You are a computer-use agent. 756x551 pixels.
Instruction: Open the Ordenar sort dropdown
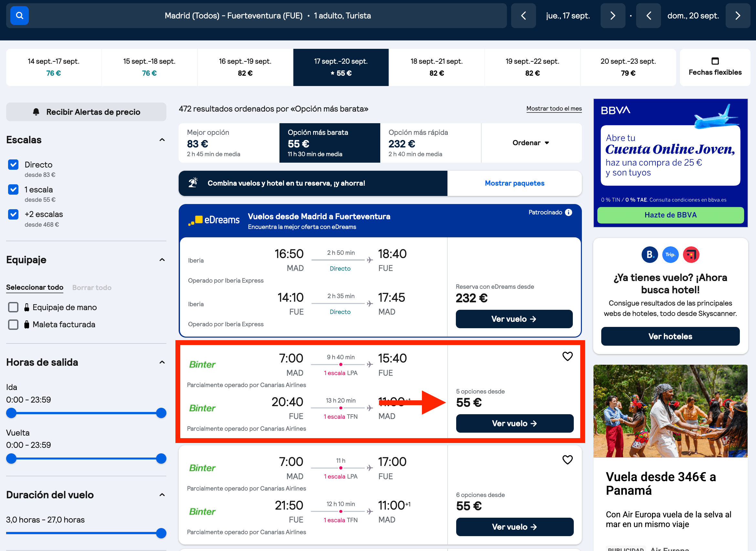531,143
